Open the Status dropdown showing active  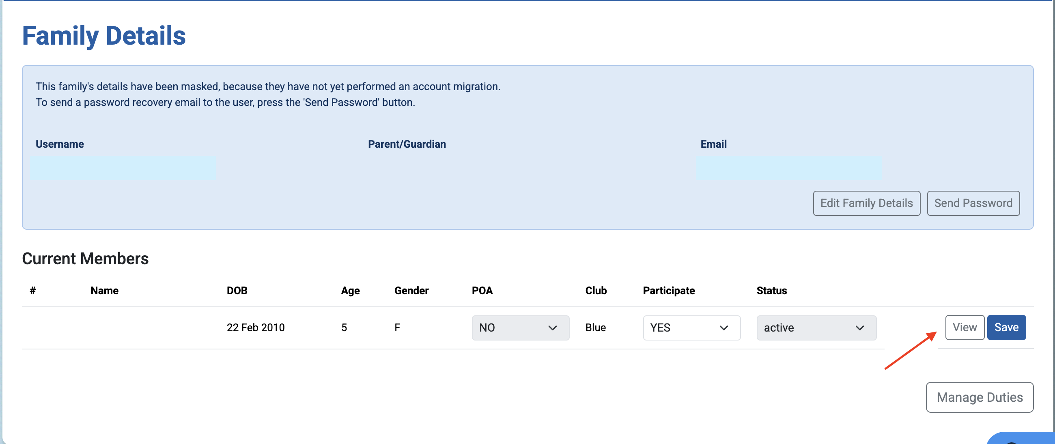coord(816,328)
